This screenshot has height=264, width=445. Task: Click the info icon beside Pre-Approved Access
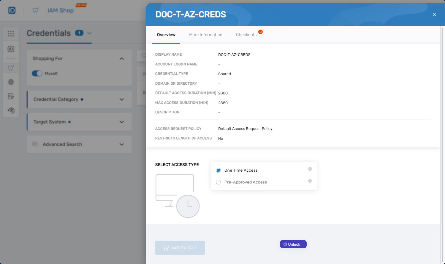310,181
